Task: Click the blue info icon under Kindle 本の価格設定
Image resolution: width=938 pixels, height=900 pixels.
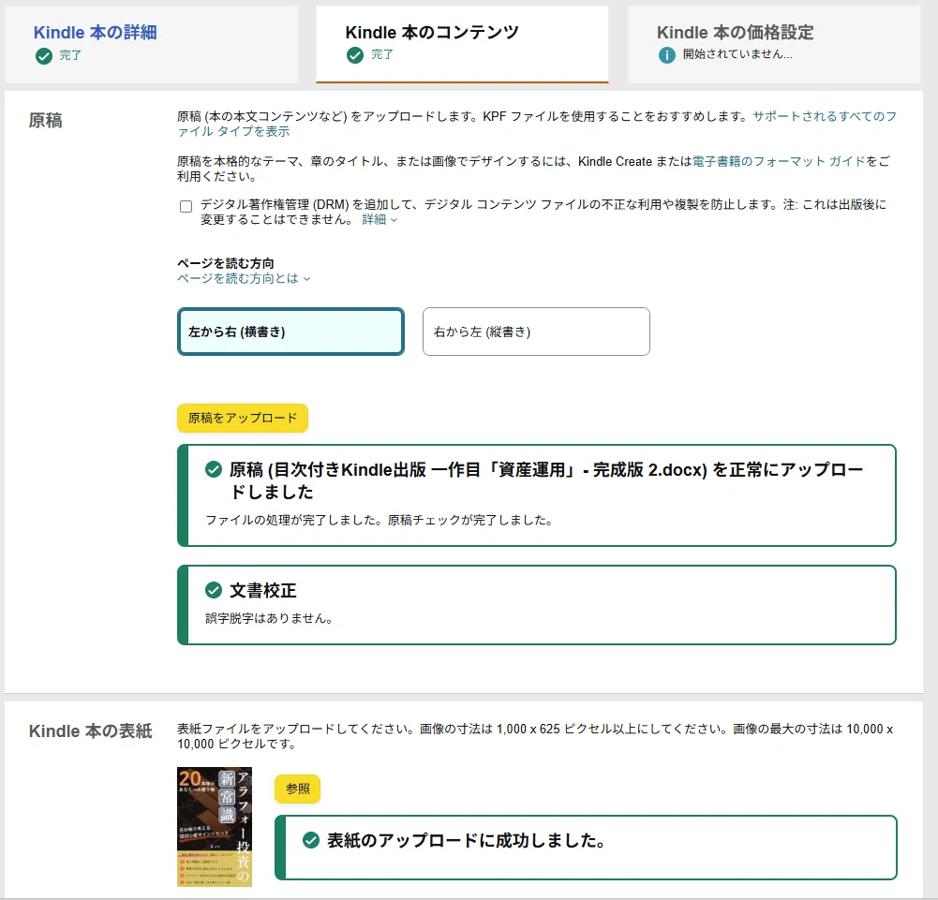Action: click(x=666, y=55)
